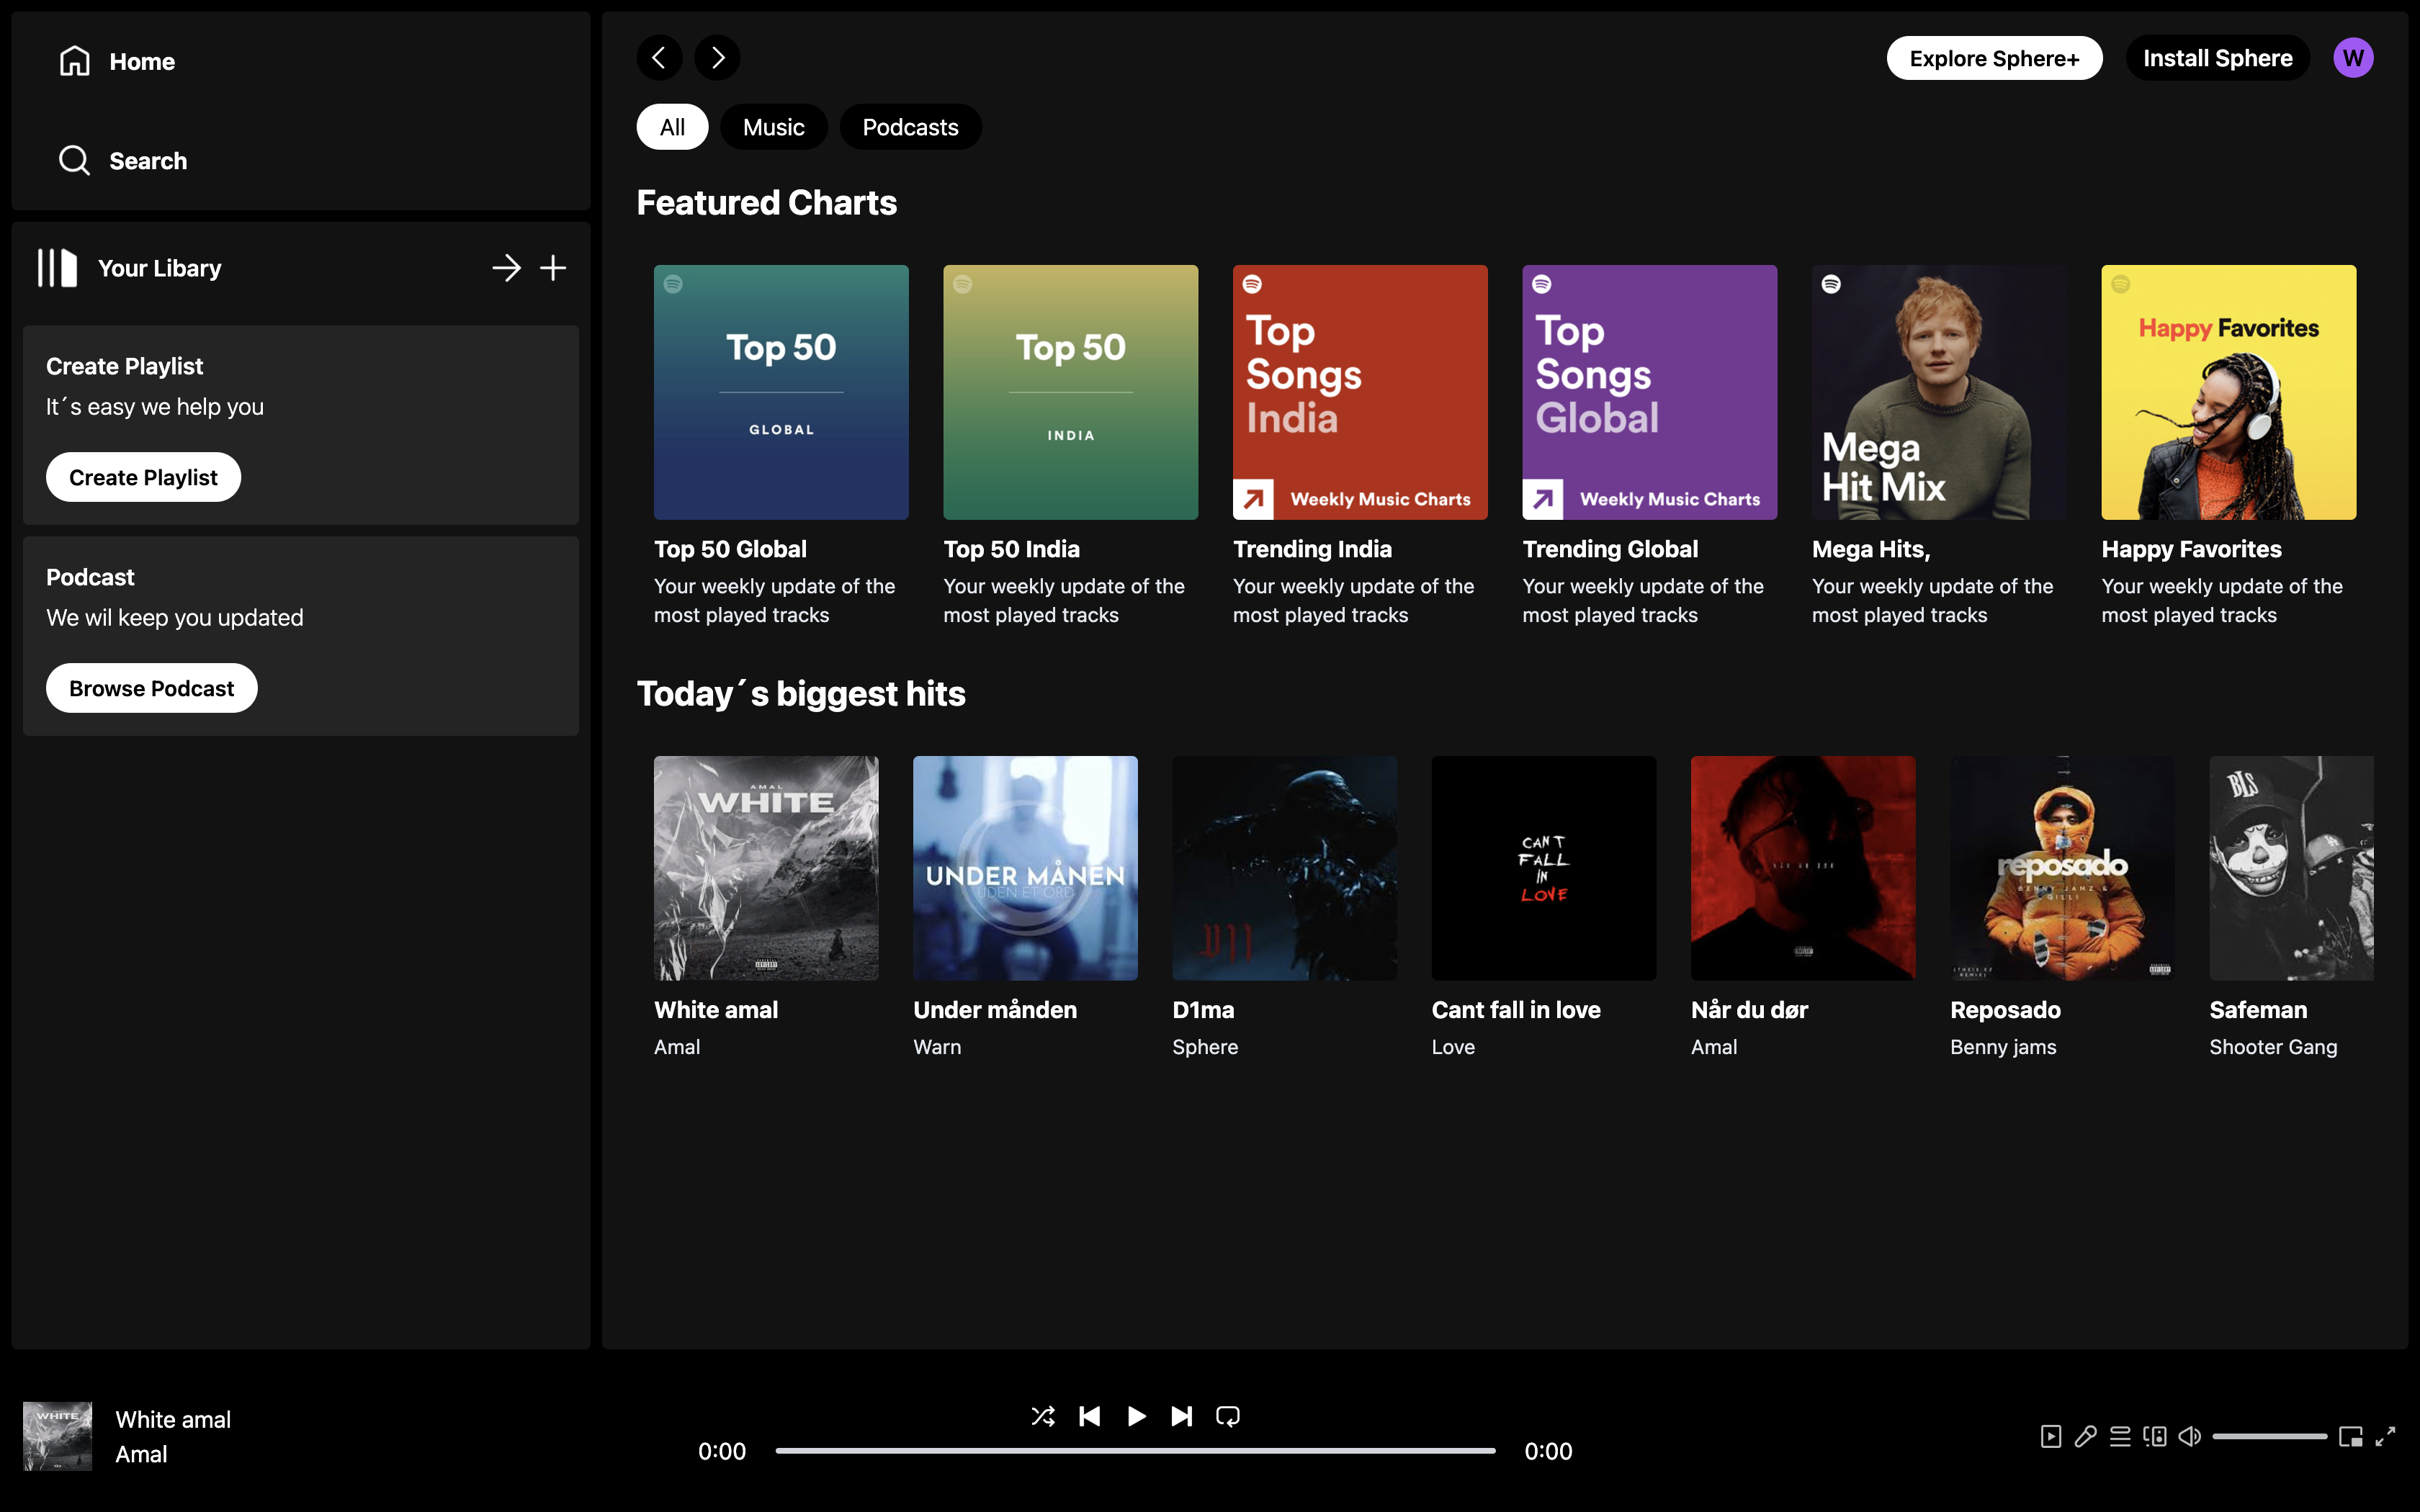Viewport: 2420px width, 1512px height.
Task: Click the Benny jams artist name
Action: point(2003,1047)
